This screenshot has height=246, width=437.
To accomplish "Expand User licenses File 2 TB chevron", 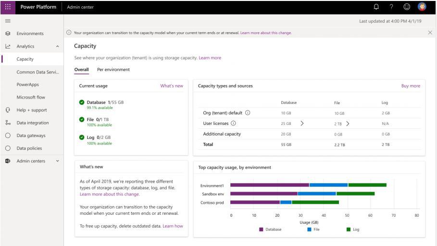I will point(348,123).
